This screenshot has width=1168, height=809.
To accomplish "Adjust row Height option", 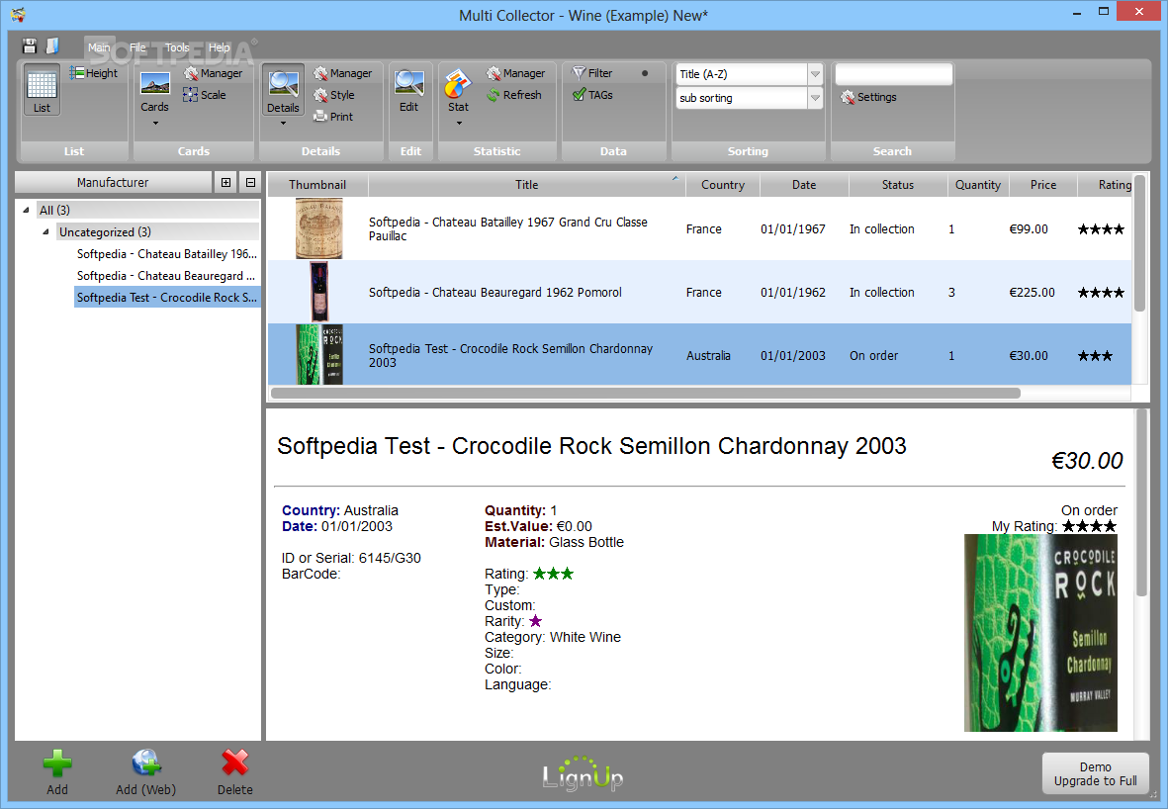I will tap(94, 73).
